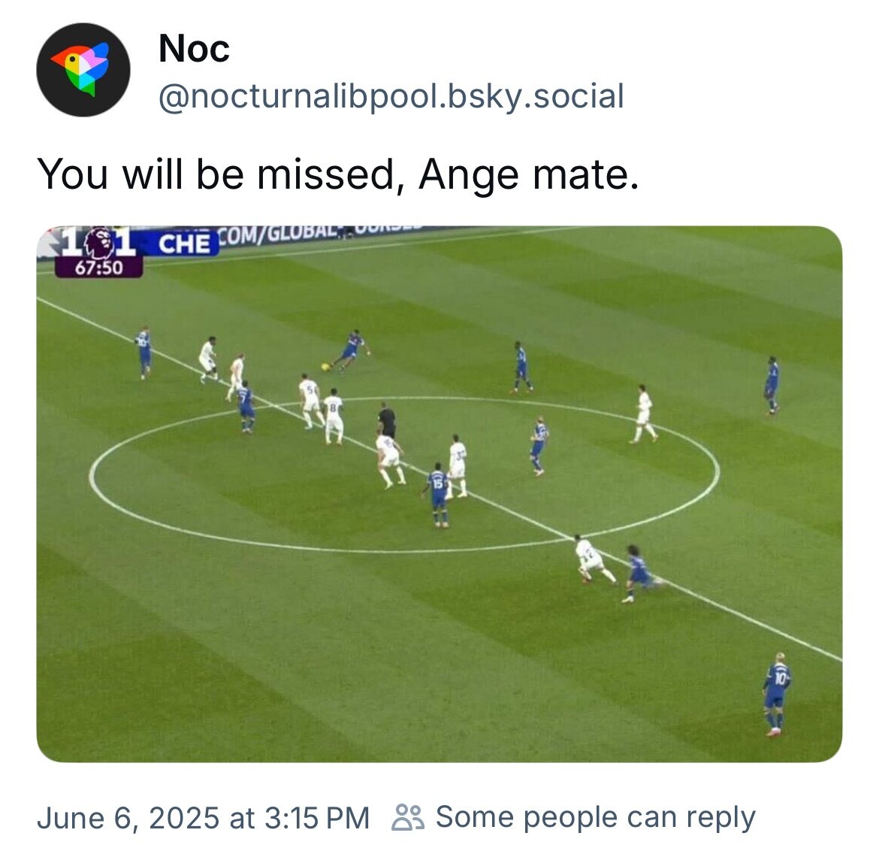The height and width of the screenshot is (854, 879).
Task: Click the blue player wearing number 10
Action: [x=776, y=694]
